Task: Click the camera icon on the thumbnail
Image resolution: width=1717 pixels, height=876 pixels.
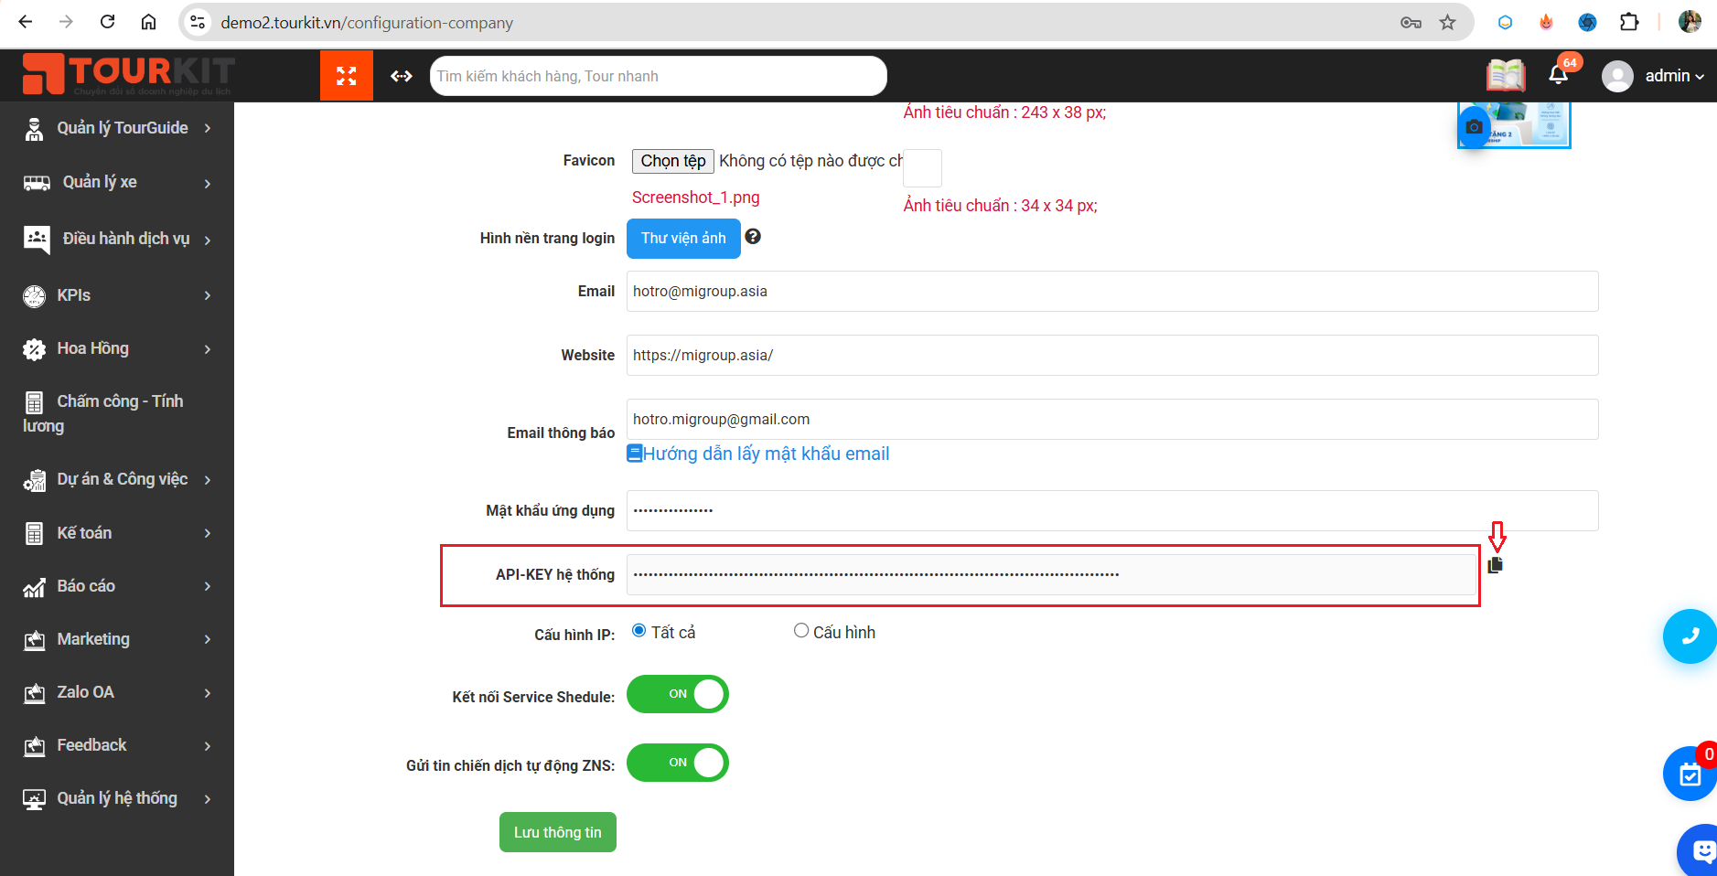Action: [x=1474, y=127]
